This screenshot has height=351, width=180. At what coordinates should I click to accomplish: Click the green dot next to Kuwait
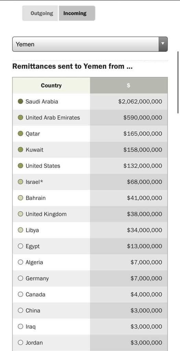click(x=20, y=149)
